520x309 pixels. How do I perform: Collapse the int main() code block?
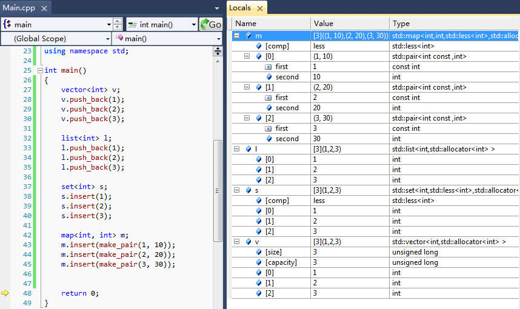[x=40, y=70]
